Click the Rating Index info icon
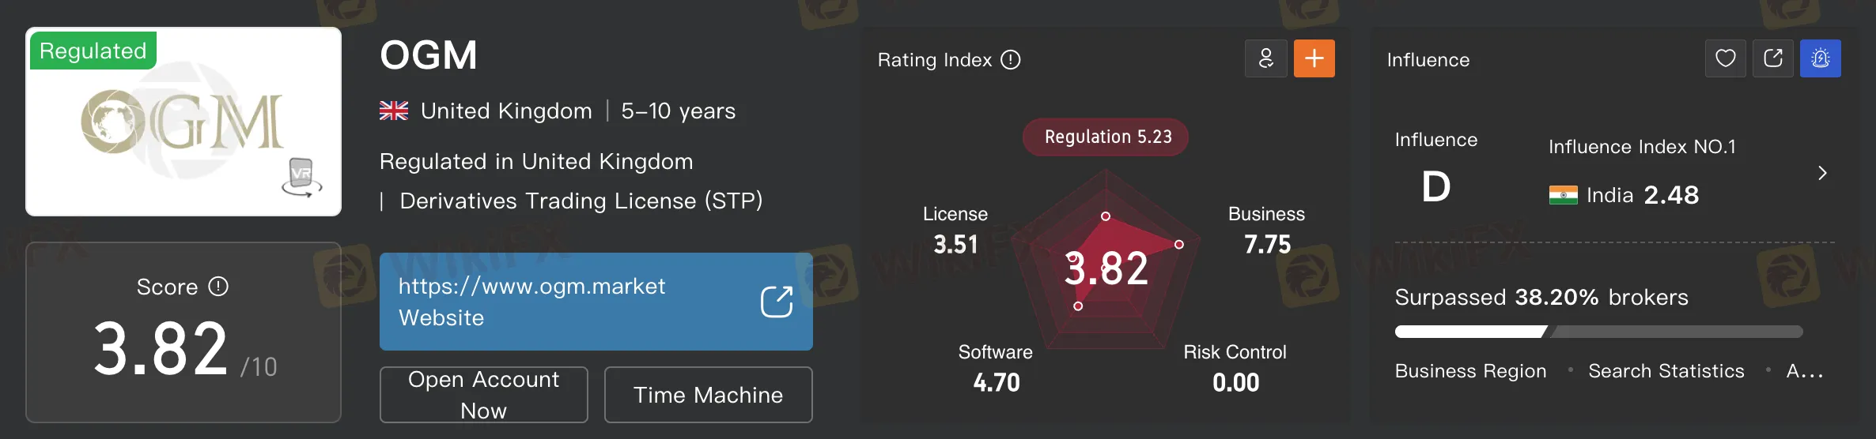The width and height of the screenshot is (1876, 439). [1011, 60]
